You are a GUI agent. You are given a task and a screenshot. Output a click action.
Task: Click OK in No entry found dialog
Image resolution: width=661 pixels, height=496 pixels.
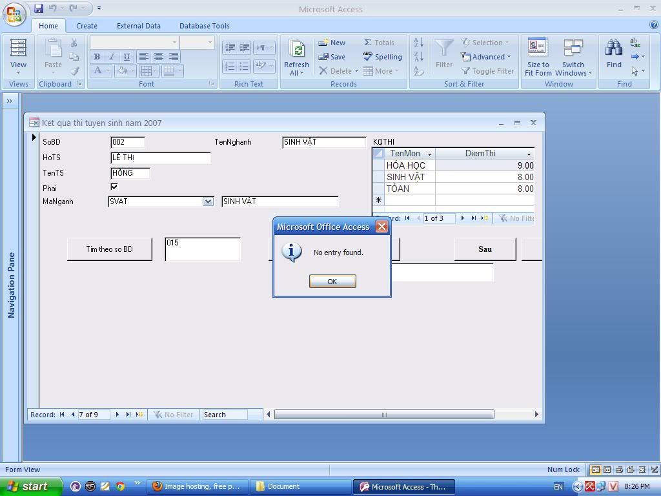(332, 282)
